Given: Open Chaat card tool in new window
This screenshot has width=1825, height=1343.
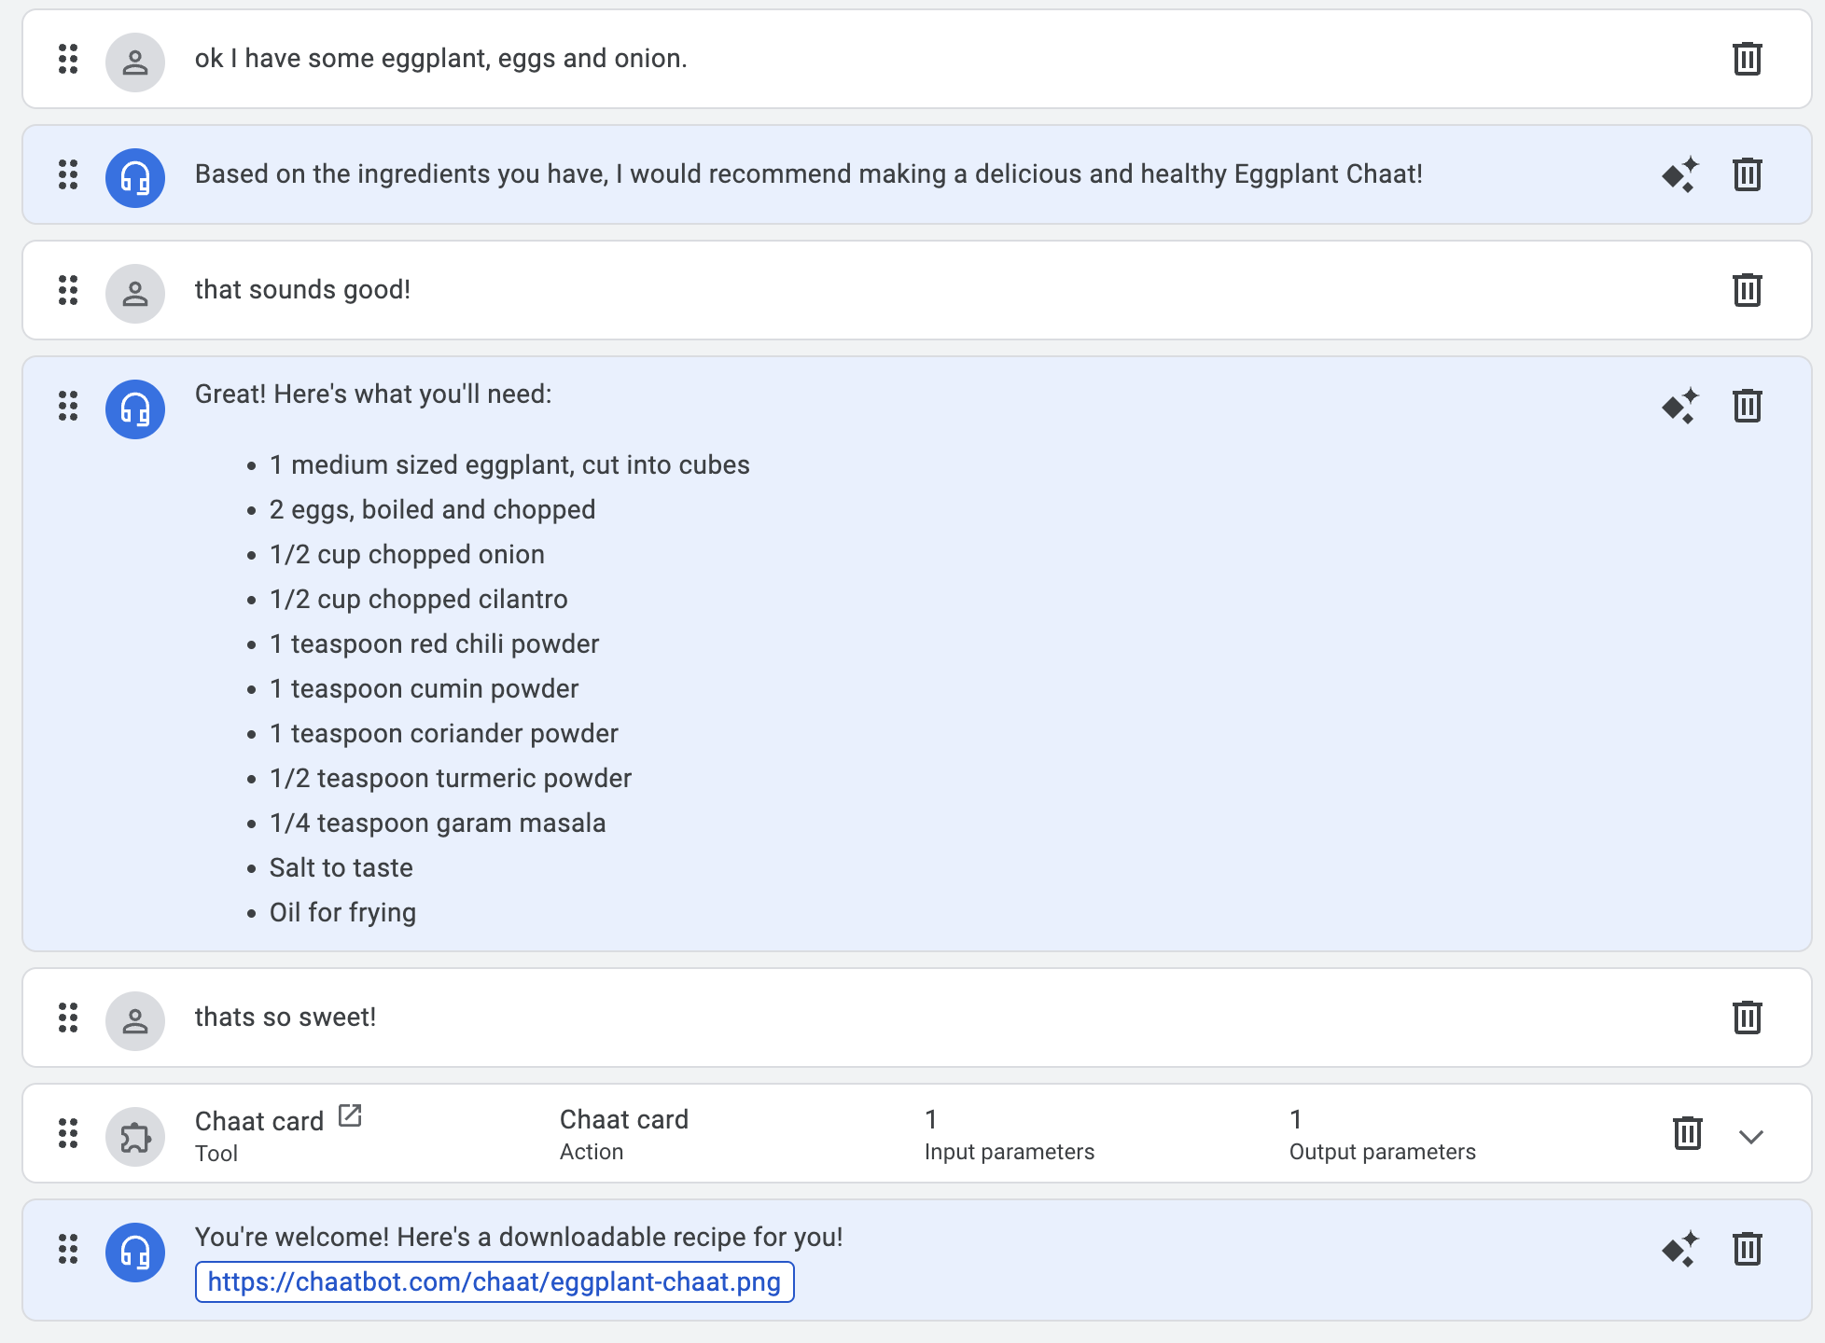Looking at the screenshot, I should pyautogui.click(x=350, y=1115).
